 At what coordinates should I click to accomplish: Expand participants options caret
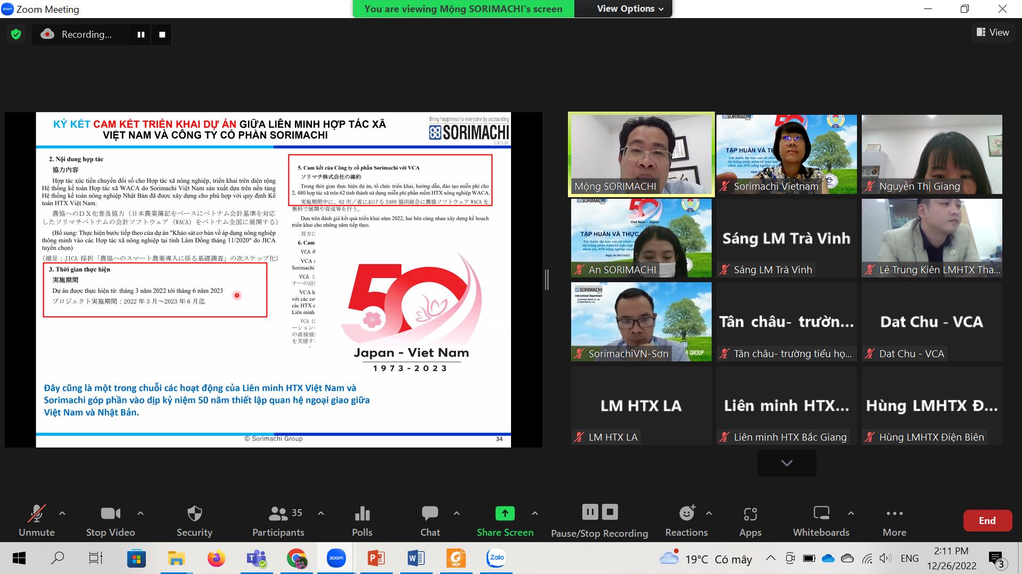click(321, 513)
